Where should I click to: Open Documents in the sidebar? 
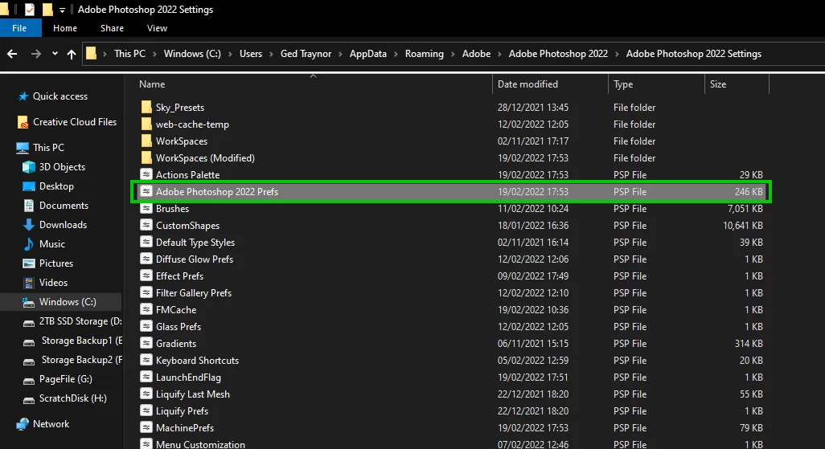(55, 206)
